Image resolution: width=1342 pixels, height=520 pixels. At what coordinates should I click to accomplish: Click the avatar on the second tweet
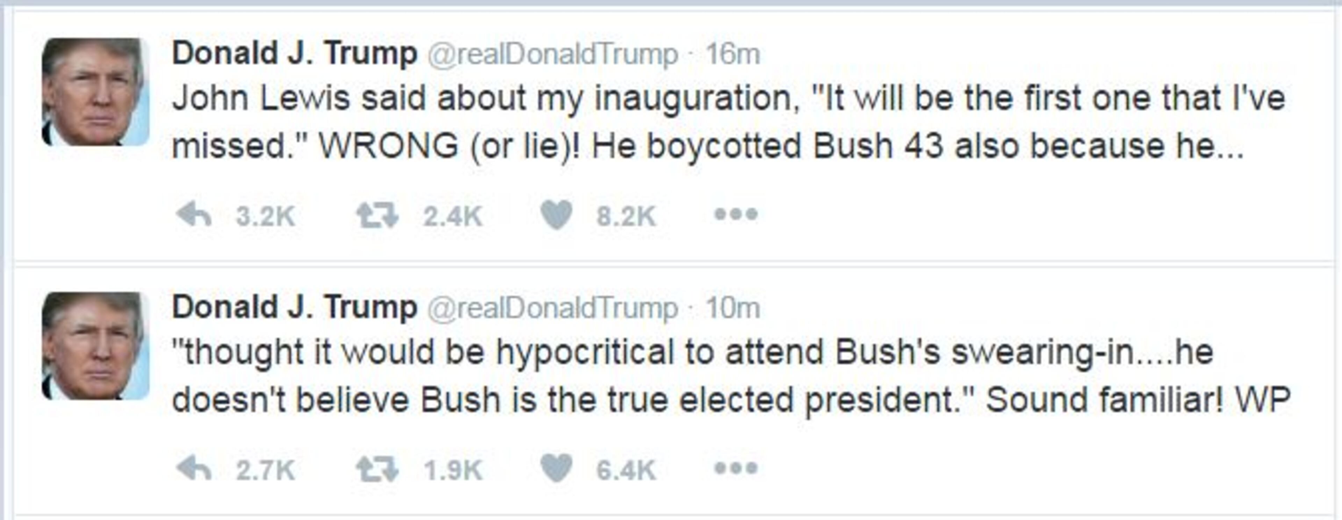tap(95, 346)
